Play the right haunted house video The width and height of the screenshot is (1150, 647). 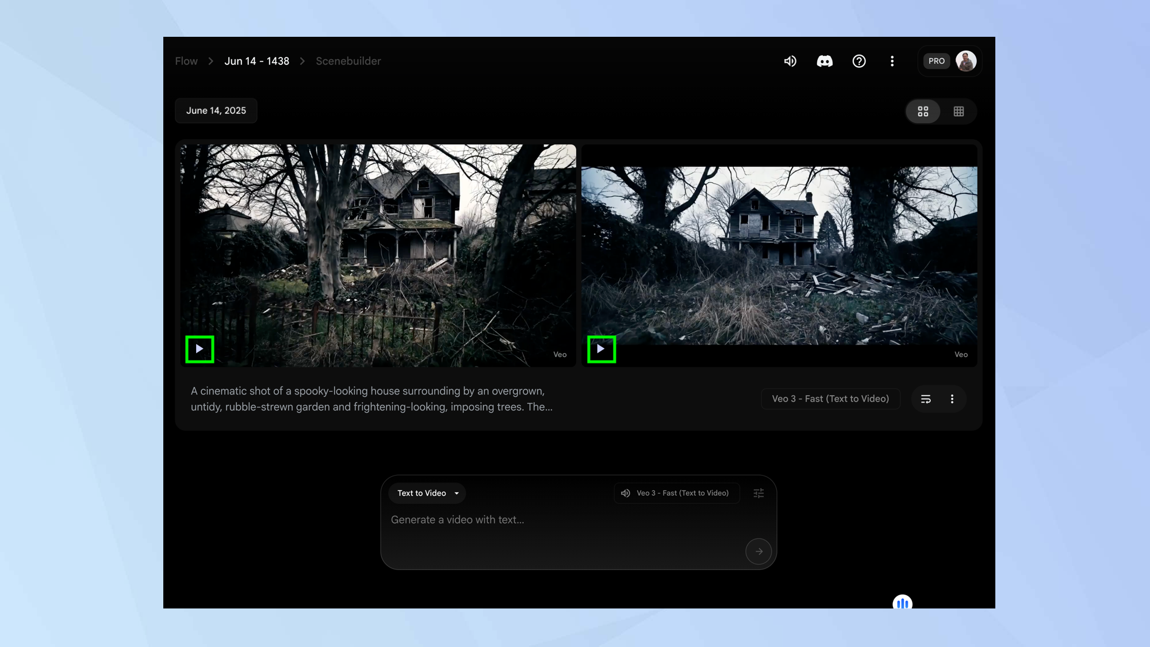[x=601, y=349]
